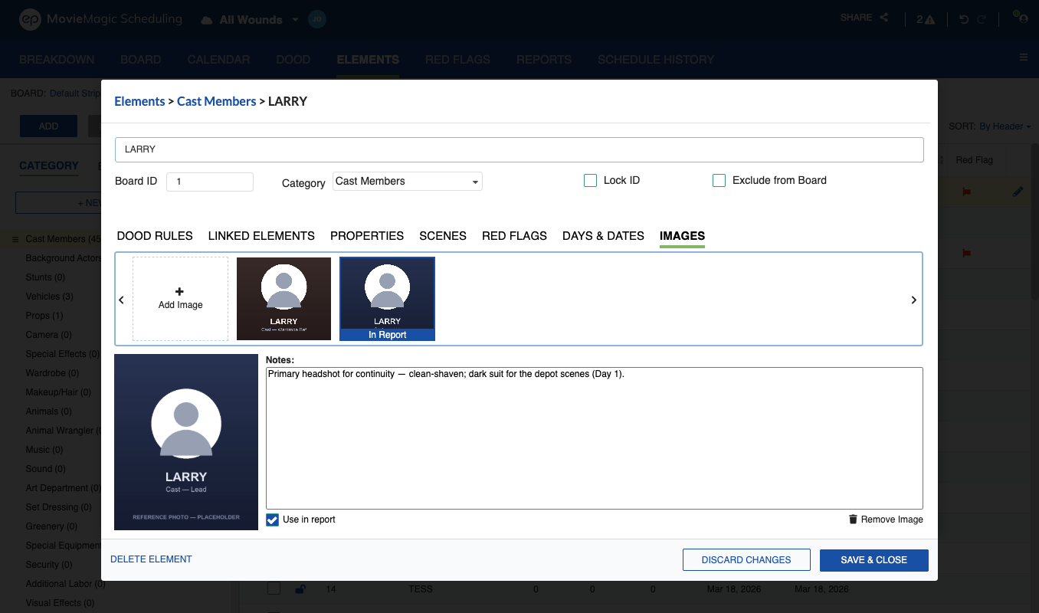Select Vehicles (3) in the category list
The image size is (1039, 613).
(50, 297)
